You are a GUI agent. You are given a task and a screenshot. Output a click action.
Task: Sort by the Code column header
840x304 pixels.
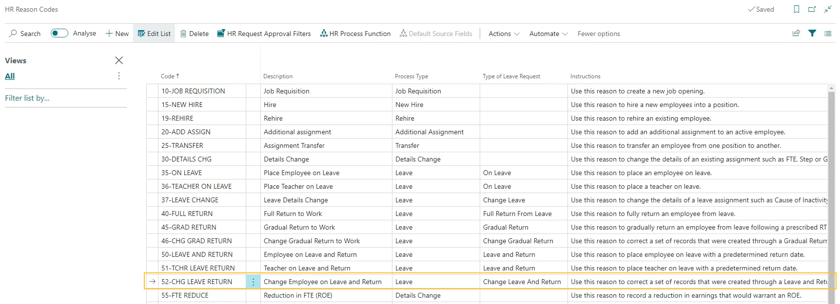(170, 76)
